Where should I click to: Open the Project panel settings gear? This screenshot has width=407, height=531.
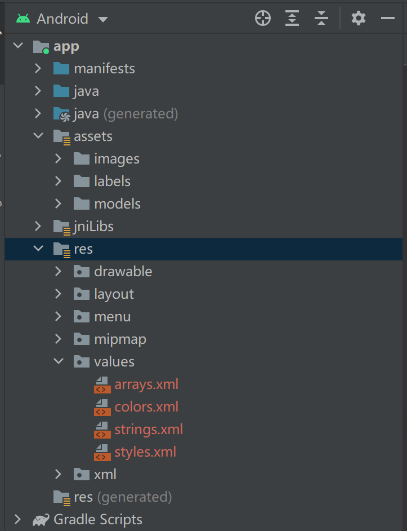point(359,18)
